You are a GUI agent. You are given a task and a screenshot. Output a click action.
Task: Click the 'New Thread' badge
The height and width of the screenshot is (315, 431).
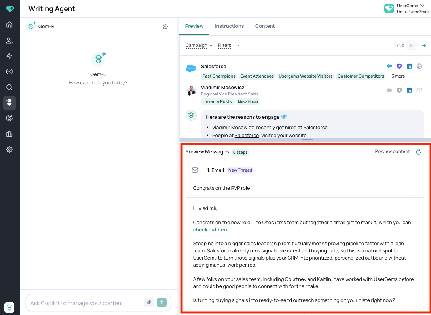(x=240, y=170)
